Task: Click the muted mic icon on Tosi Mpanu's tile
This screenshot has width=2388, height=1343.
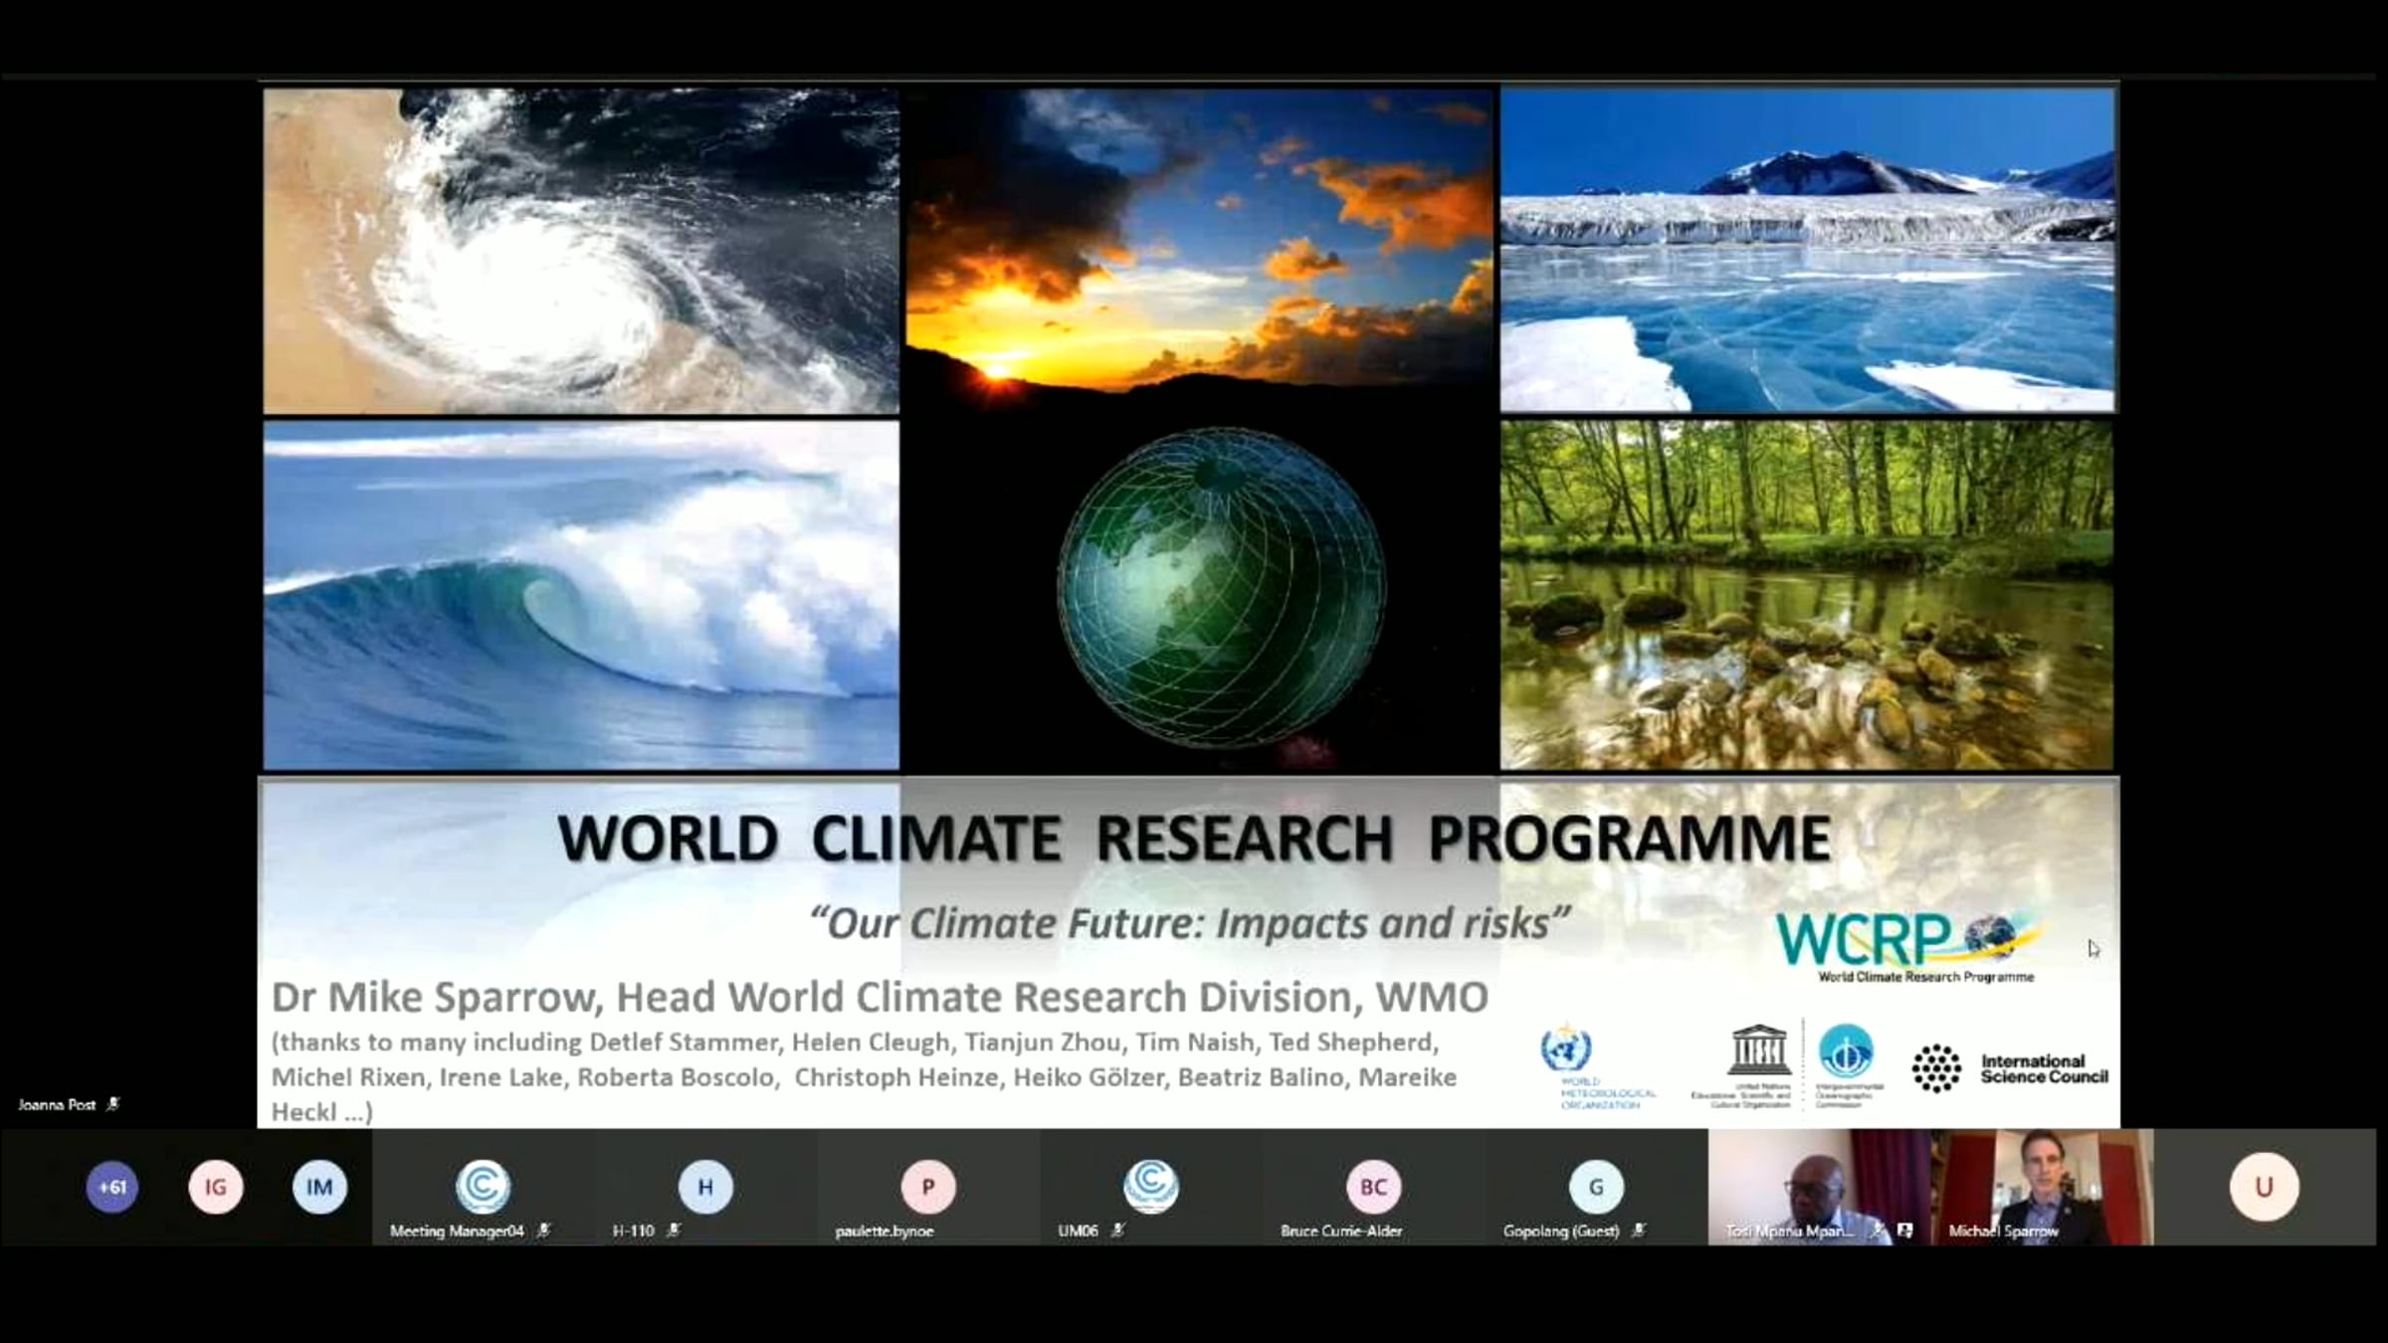Action: pyautogui.click(x=1877, y=1231)
